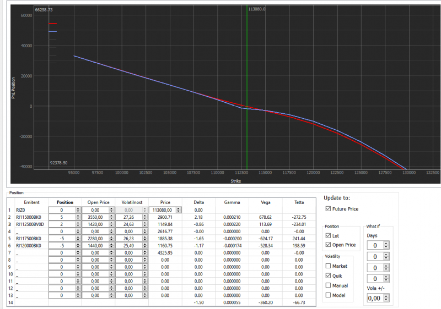The height and width of the screenshot is (309, 441).
Task: Click the blue line legend swatch
Action: click(52, 31)
